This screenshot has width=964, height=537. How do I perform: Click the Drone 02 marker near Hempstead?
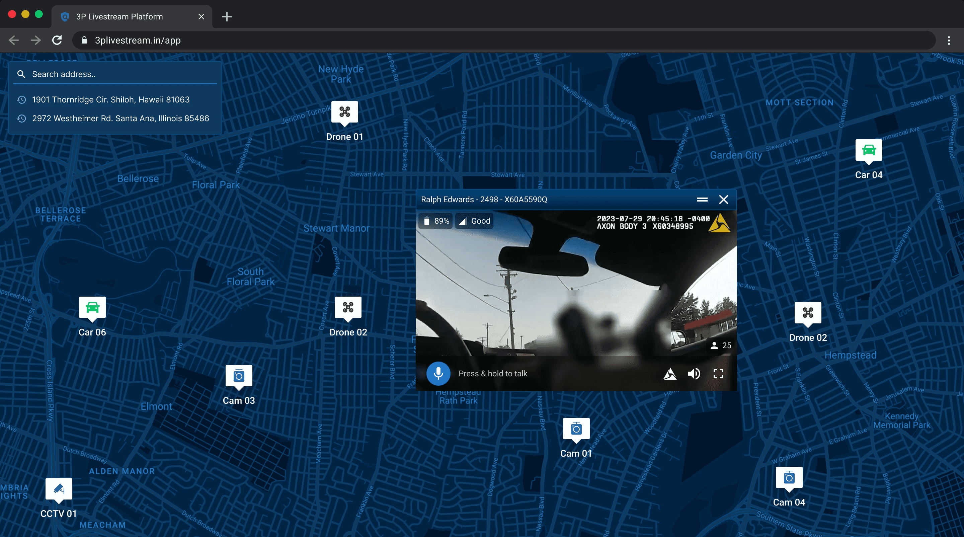808,313
